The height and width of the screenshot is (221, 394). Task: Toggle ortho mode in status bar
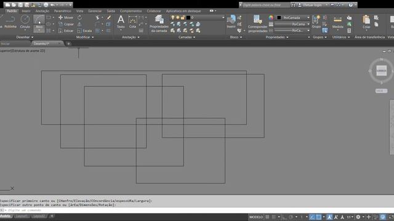pyautogui.click(x=284, y=217)
